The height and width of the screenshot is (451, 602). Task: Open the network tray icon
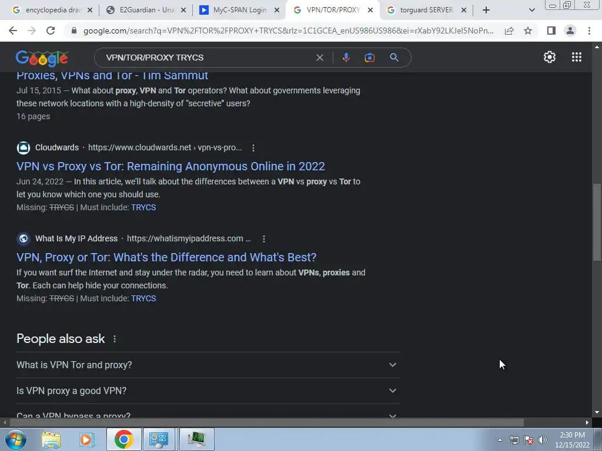[514, 440]
